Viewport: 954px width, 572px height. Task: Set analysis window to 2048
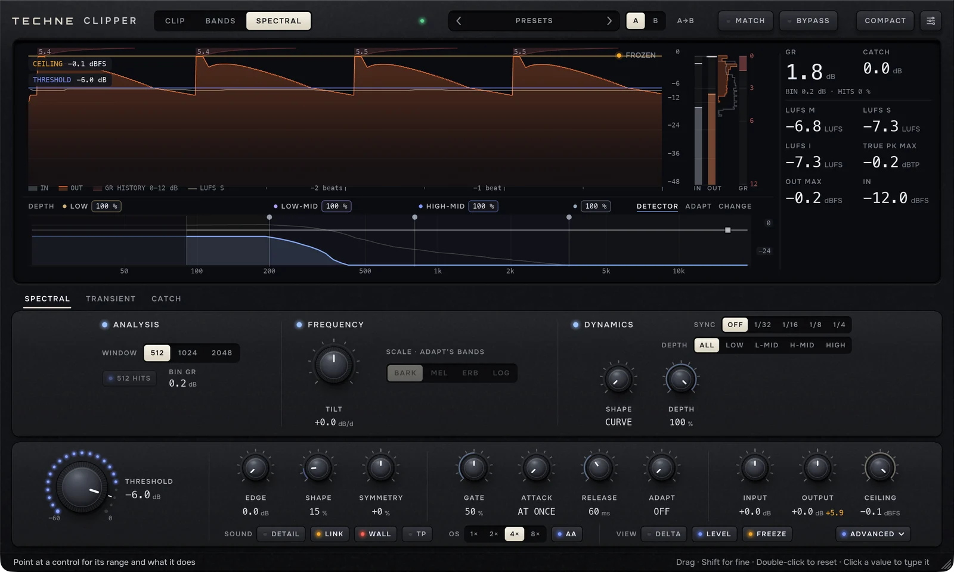(x=221, y=353)
